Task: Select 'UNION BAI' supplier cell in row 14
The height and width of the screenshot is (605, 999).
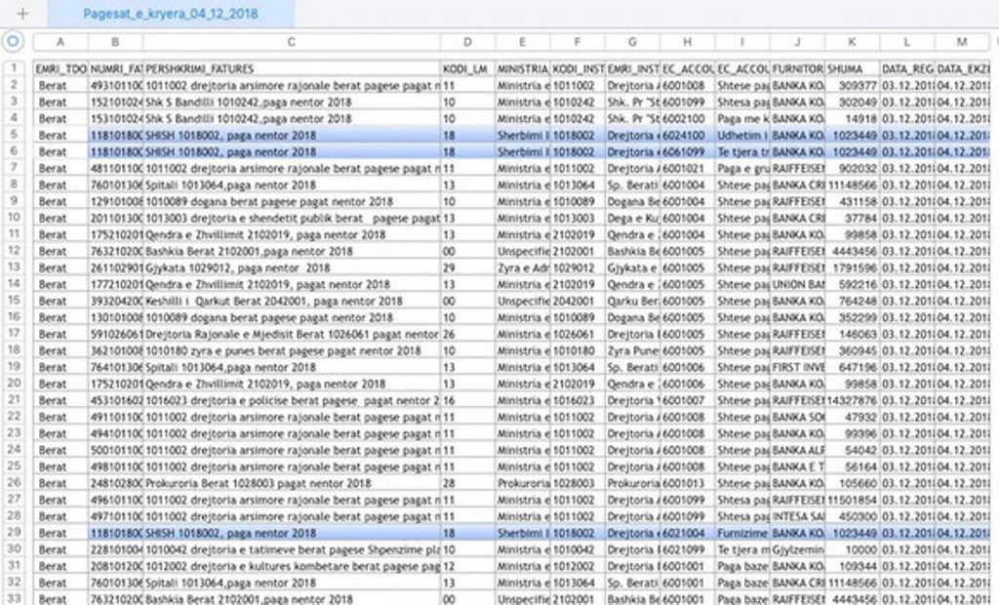Action: [x=797, y=284]
